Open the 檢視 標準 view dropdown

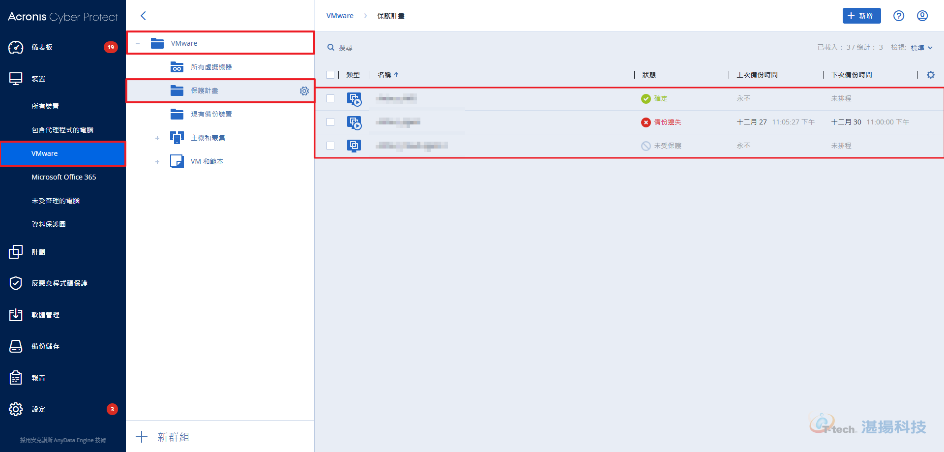[x=921, y=47]
